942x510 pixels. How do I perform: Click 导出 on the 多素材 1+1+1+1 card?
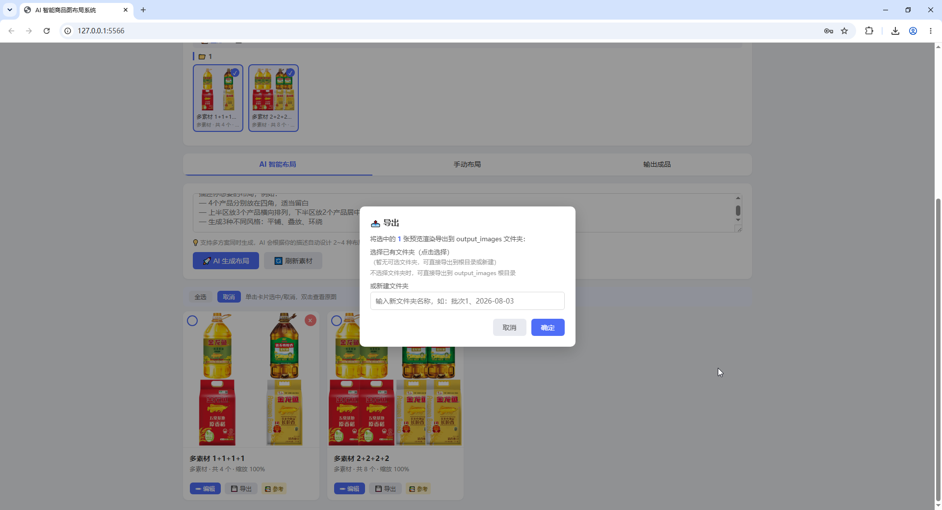click(x=241, y=488)
